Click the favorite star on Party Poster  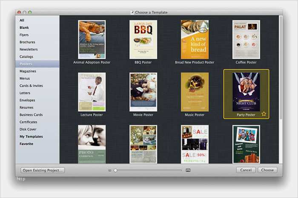point(264,114)
